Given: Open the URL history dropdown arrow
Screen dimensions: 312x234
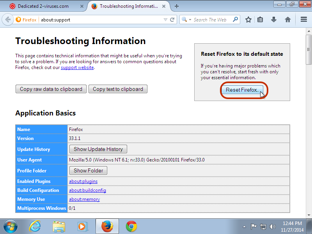Looking at the screenshot, I should [165, 20].
